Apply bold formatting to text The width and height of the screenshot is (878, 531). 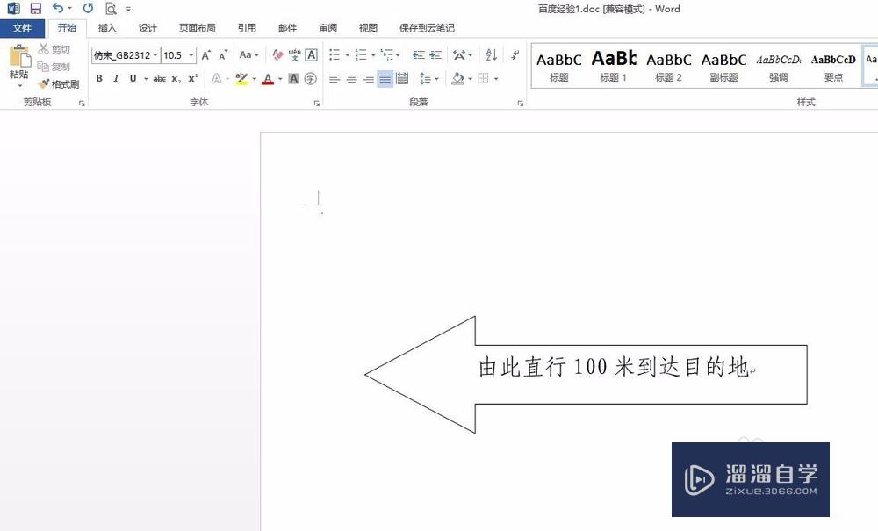(98, 79)
